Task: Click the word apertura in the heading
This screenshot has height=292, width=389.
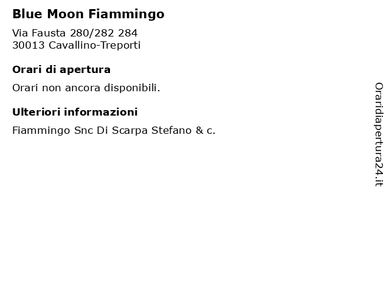Action: coord(85,71)
